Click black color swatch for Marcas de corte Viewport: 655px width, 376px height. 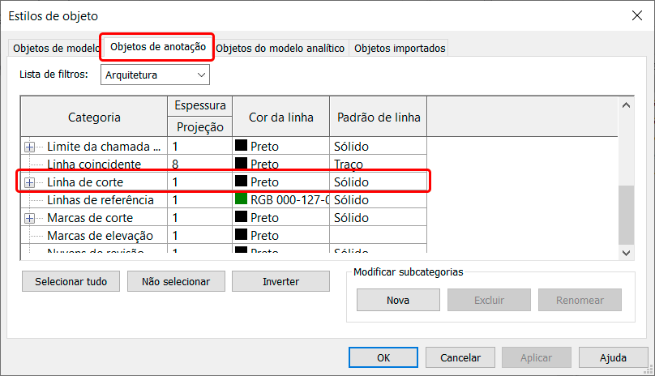tap(241, 216)
